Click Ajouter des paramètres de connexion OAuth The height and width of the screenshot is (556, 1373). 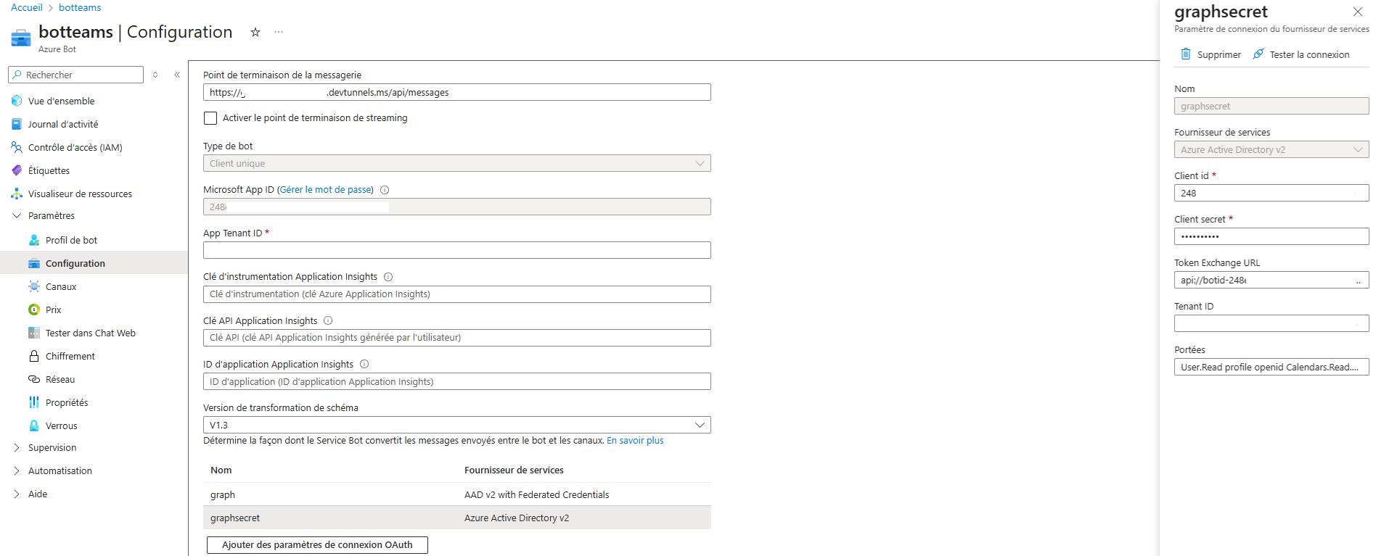pos(317,545)
